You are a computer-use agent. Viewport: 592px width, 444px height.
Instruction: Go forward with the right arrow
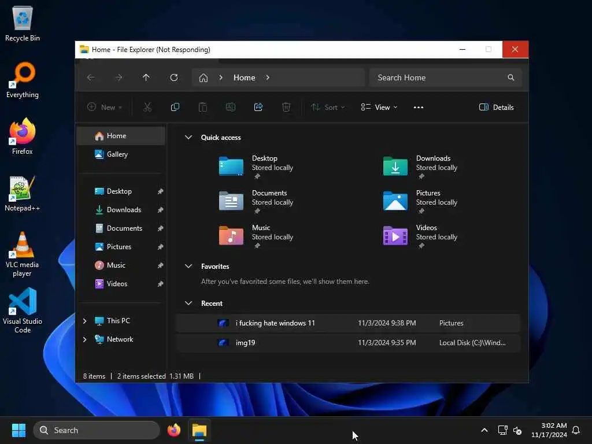click(119, 77)
